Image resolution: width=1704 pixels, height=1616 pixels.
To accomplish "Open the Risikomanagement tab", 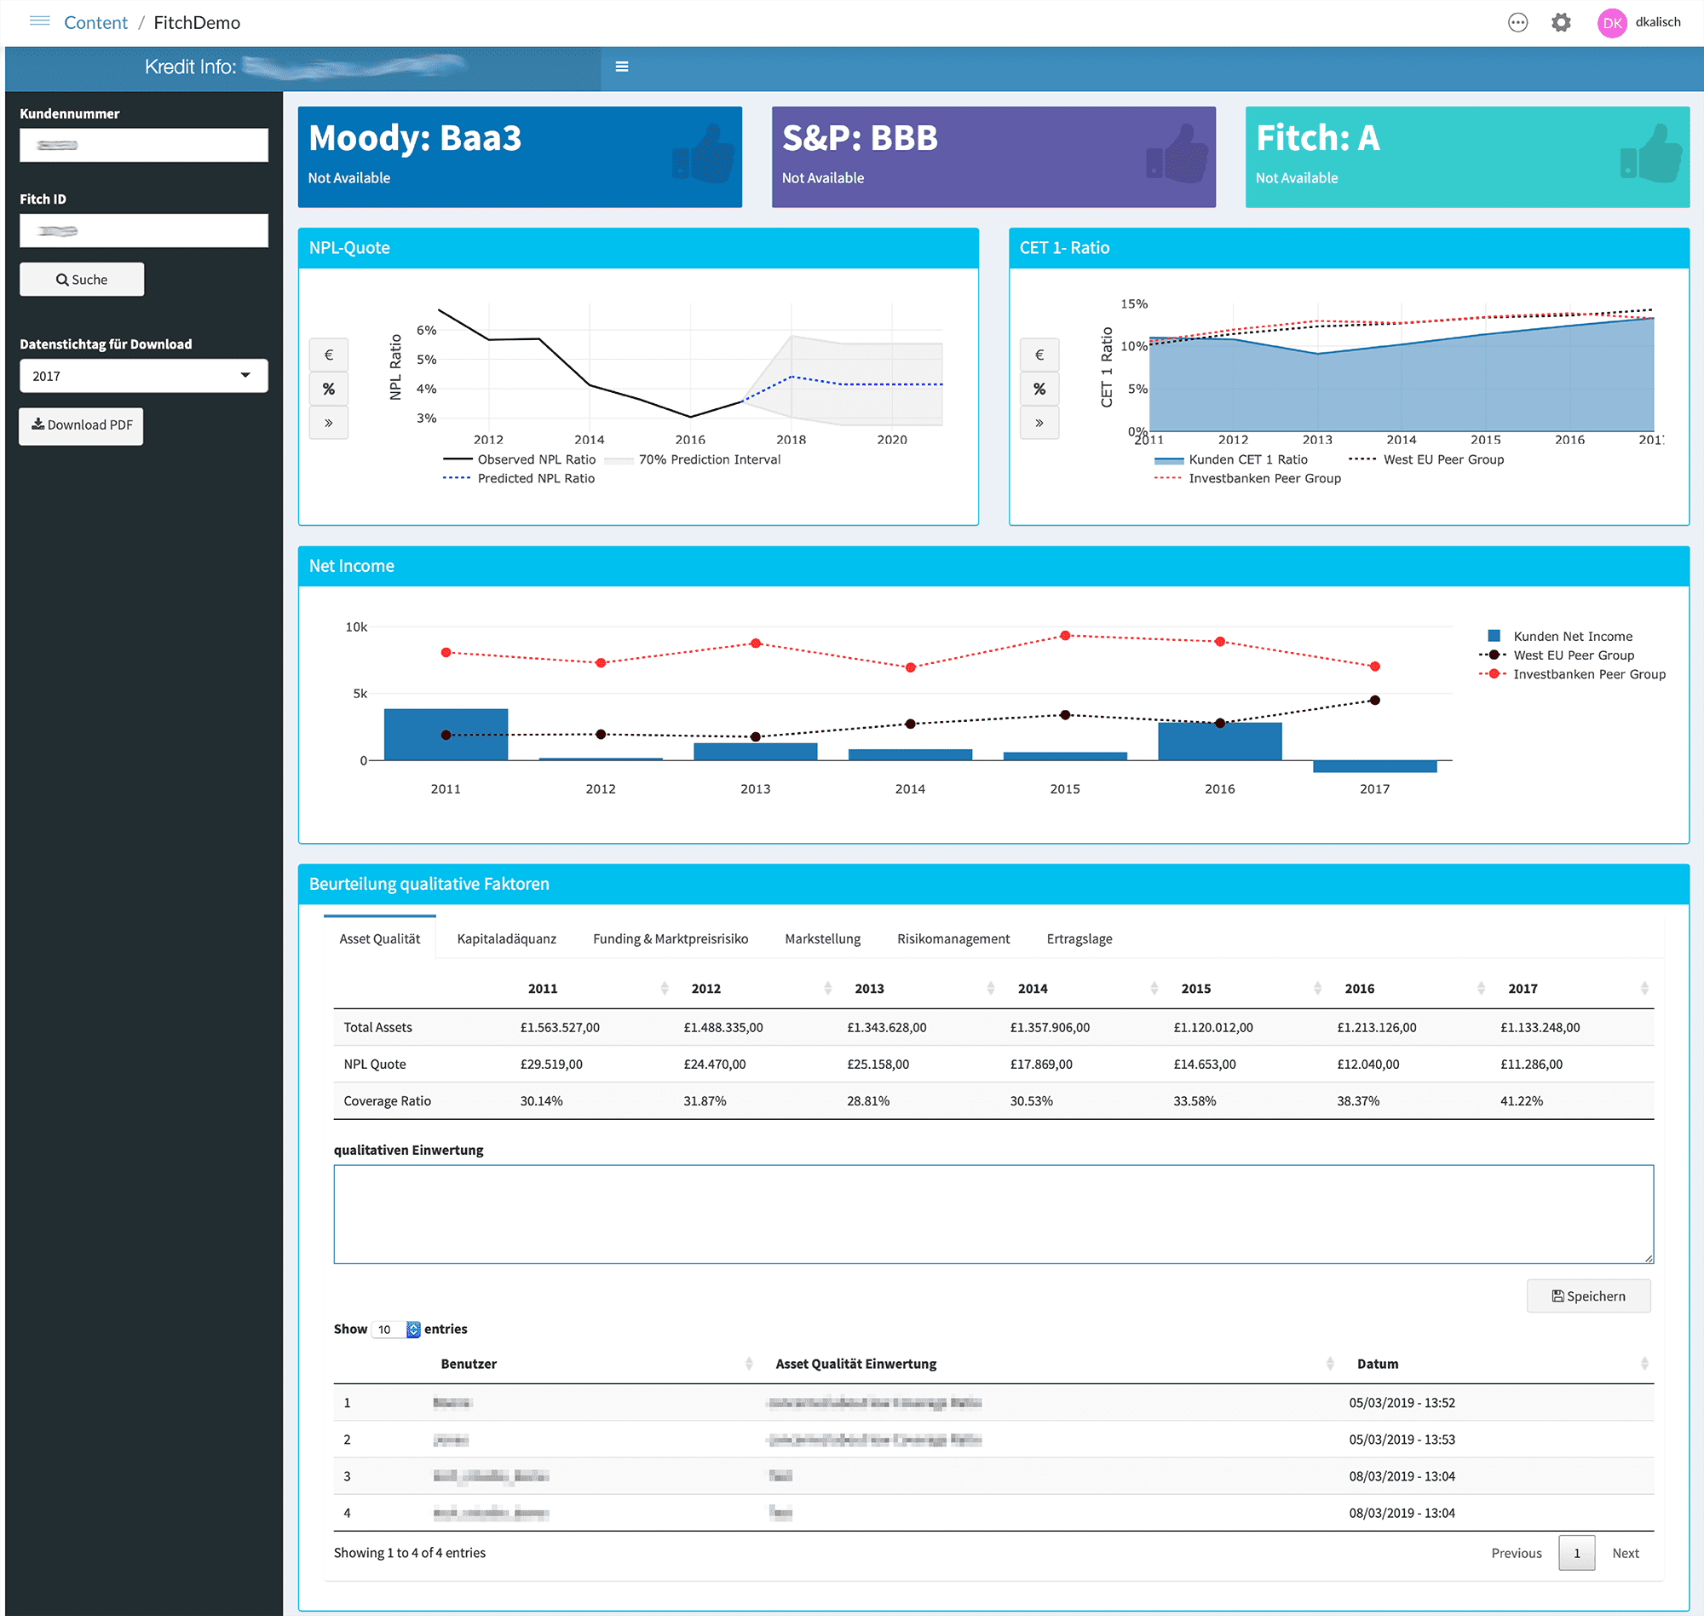I will pyautogui.click(x=953, y=939).
